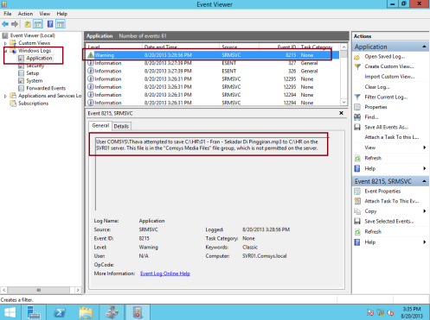The width and height of the screenshot is (430, 320).
Task: Click Refresh icon under Application actions
Action: click(357, 158)
